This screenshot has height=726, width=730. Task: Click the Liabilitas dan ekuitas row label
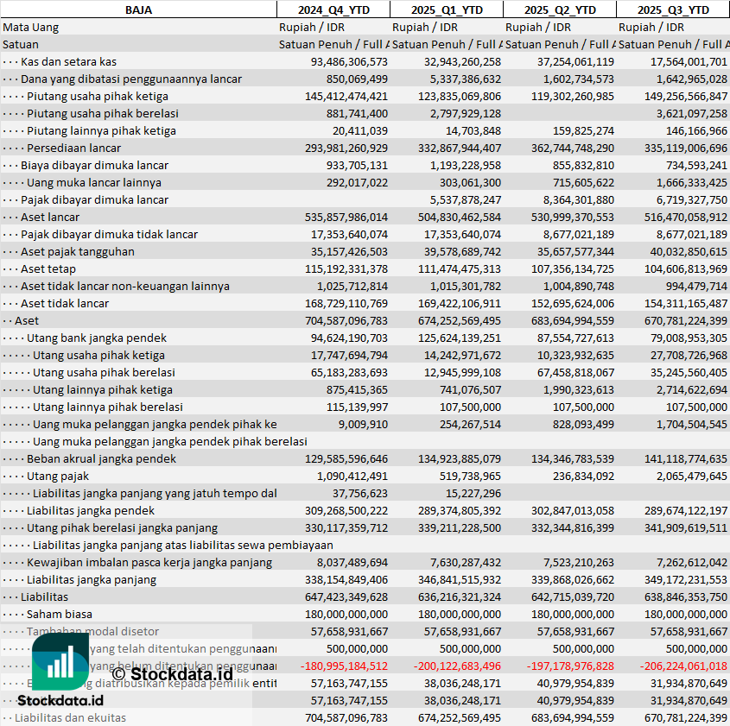click(x=70, y=717)
